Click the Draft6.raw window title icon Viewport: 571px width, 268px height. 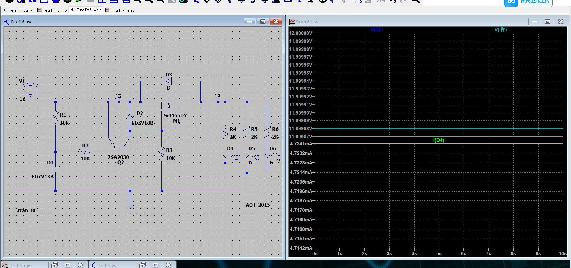click(x=292, y=22)
